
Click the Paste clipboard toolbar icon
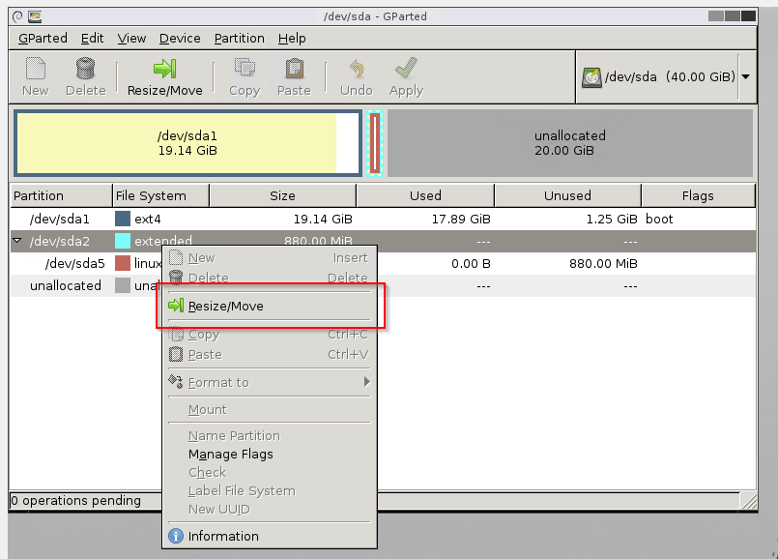(294, 69)
